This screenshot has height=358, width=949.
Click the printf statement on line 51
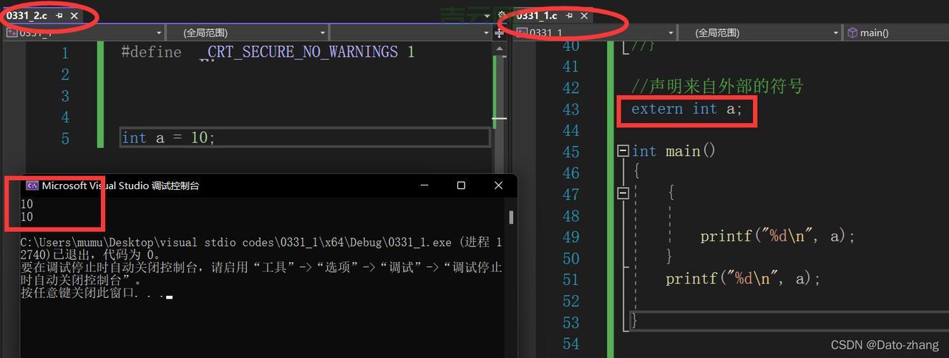coord(743,279)
